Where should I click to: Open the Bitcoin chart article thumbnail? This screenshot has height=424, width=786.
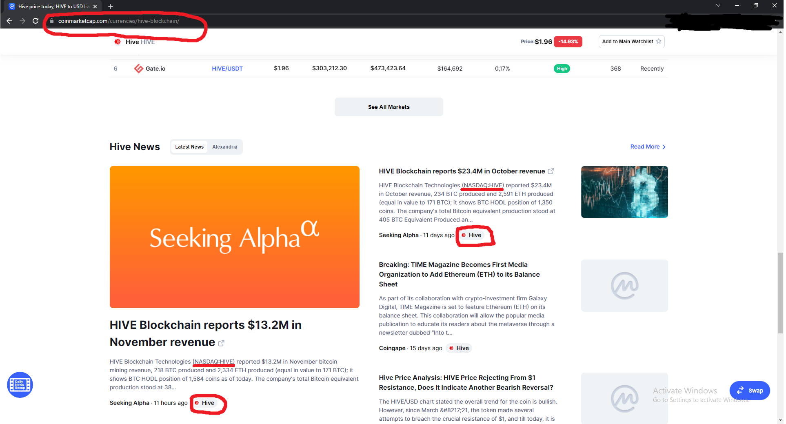tap(624, 192)
